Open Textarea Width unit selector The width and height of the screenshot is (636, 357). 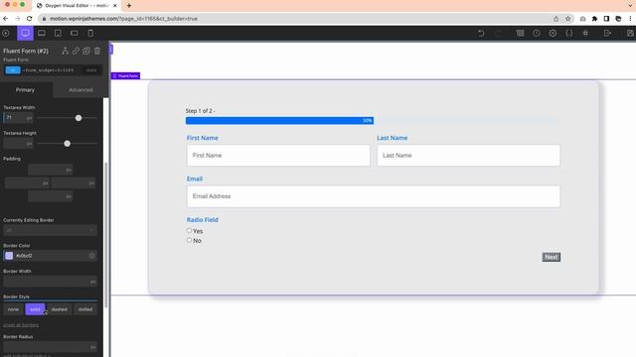coord(29,118)
